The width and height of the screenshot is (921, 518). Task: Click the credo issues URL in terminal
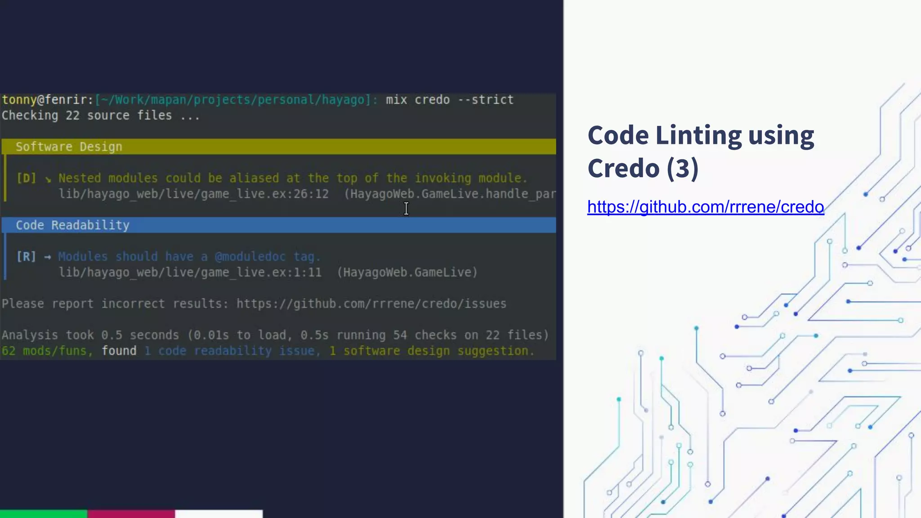371,304
